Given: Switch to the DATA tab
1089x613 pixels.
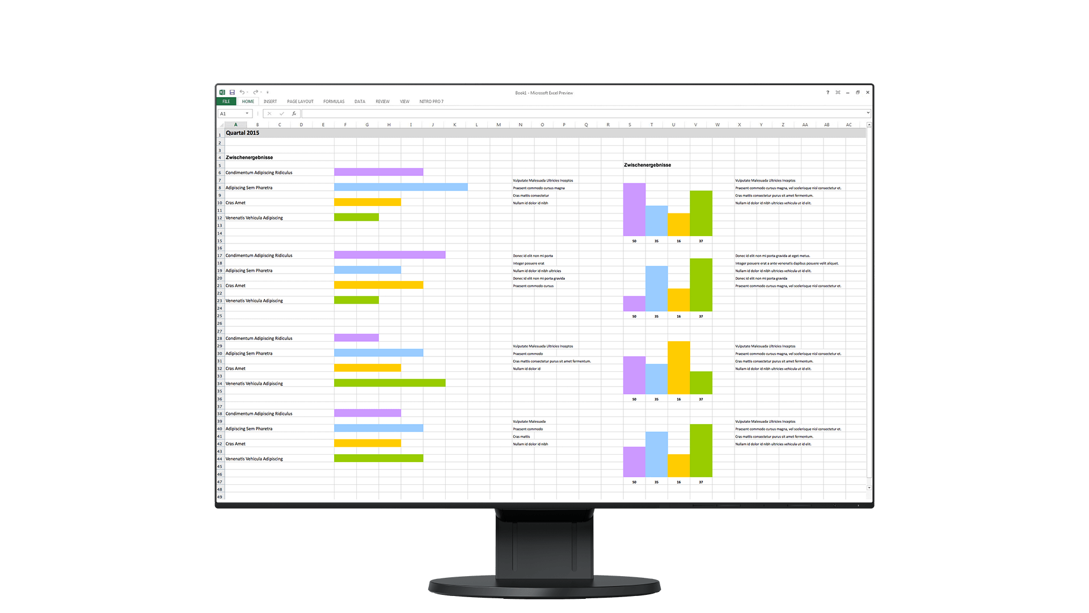Looking at the screenshot, I should pyautogui.click(x=360, y=102).
